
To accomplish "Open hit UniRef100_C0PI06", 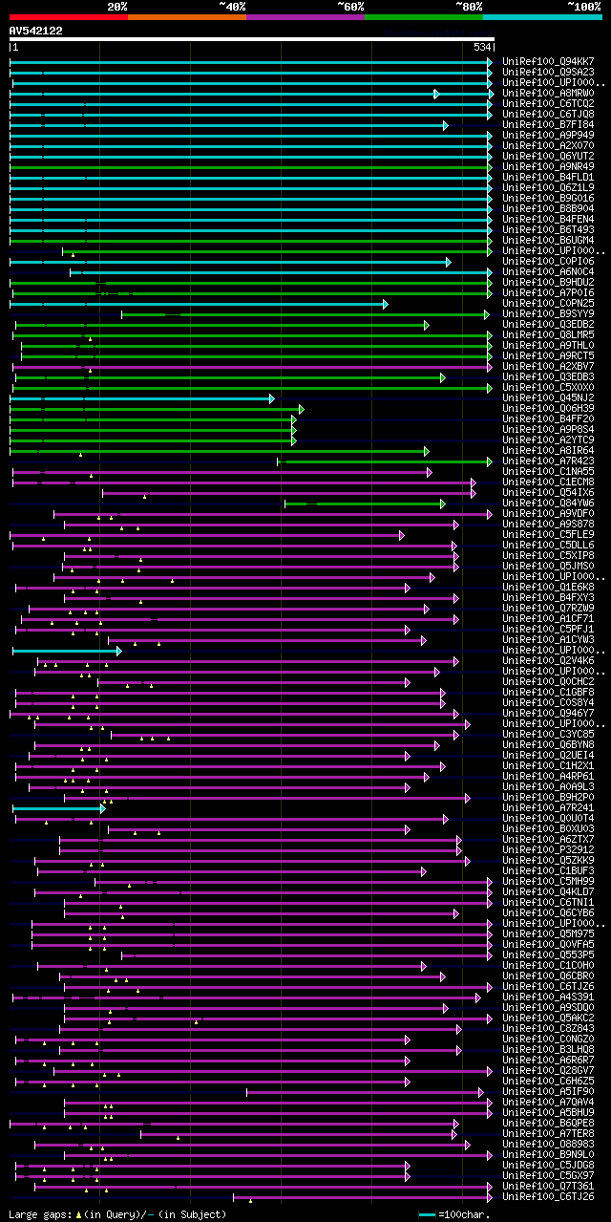I will [550, 261].
